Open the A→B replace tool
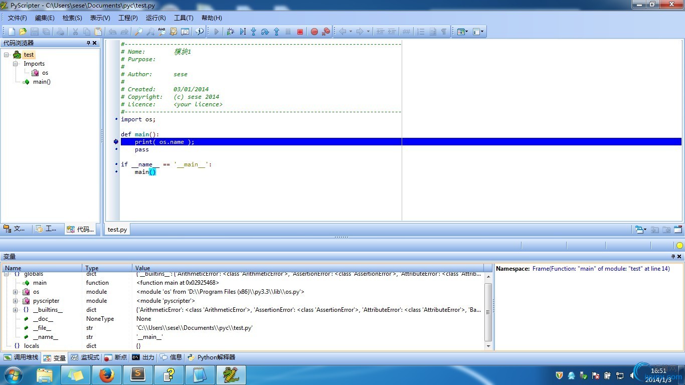The image size is (685, 385). 161,32
